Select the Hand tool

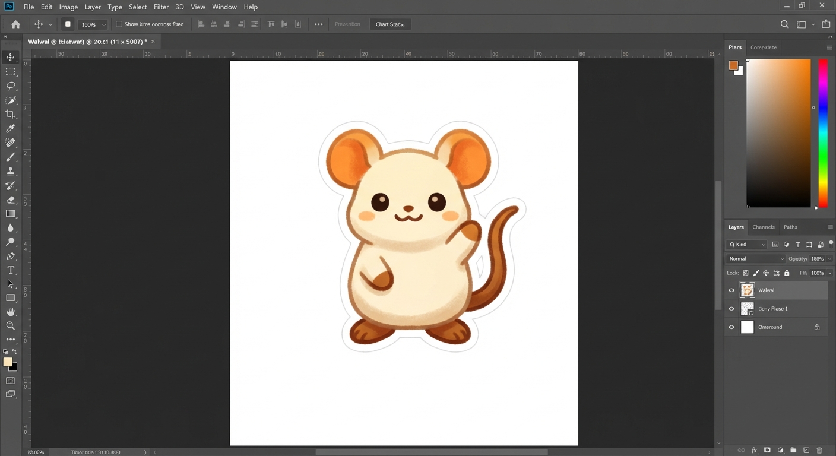(11, 312)
